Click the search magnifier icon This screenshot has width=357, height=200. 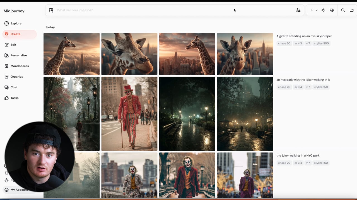(343, 10)
